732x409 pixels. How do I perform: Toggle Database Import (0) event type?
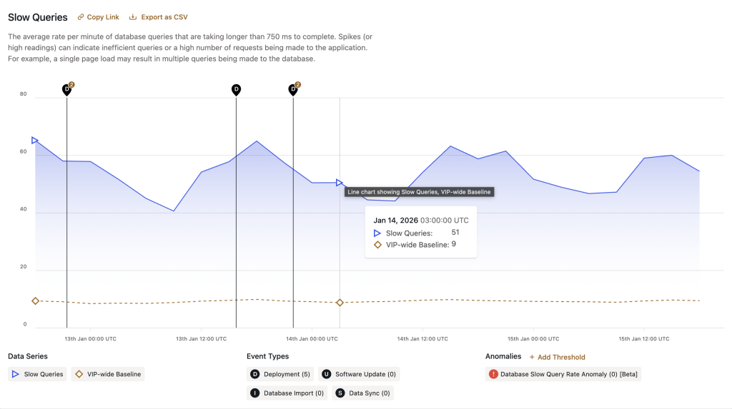point(286,393)
